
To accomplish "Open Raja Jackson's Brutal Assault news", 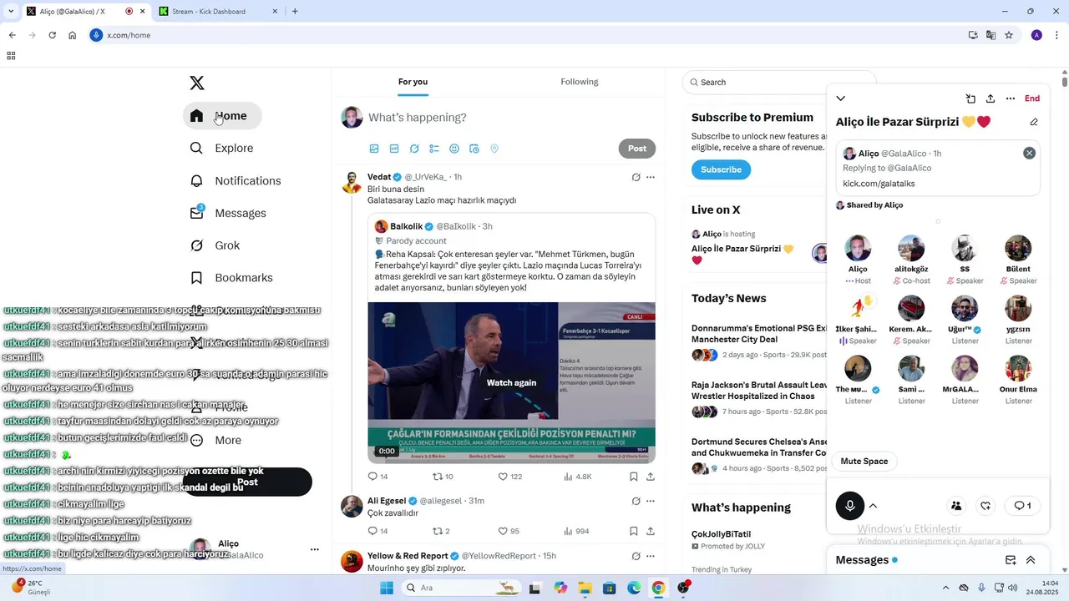I will (759, 391).
